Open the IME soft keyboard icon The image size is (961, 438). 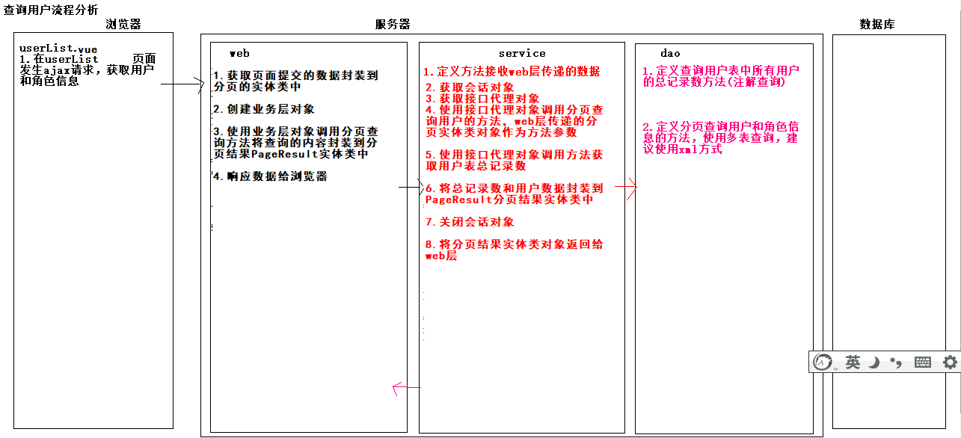coord(923,363)
